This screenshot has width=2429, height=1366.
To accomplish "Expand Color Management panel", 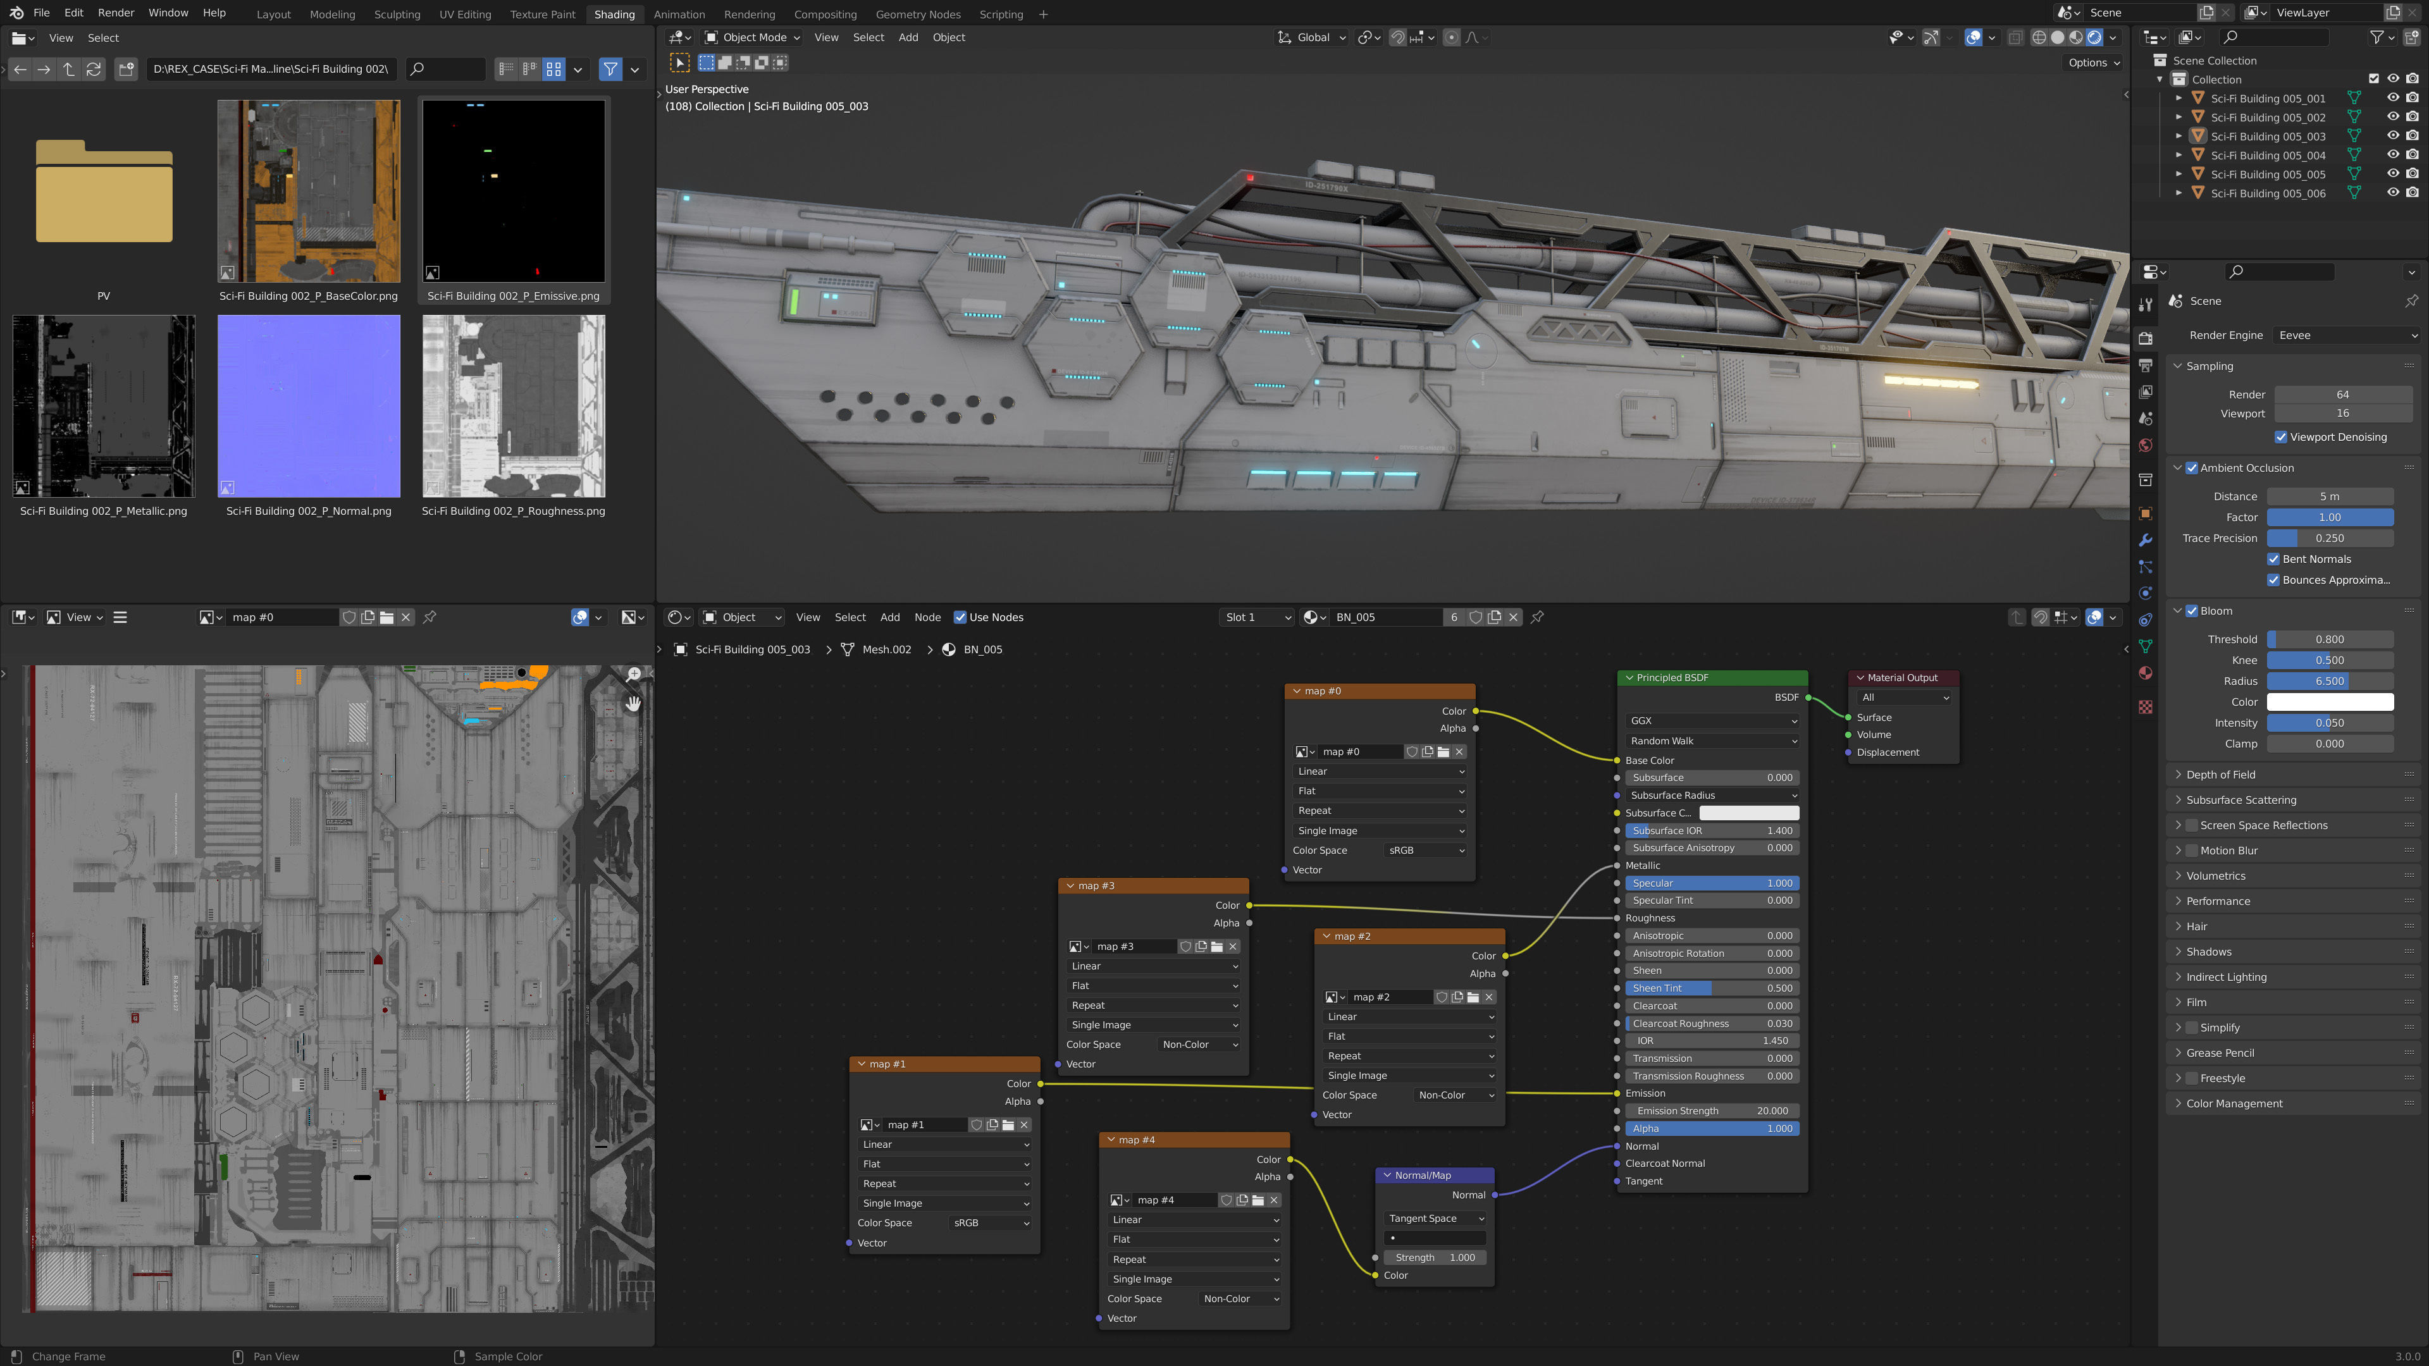I will click(x=2234, y=1104).
